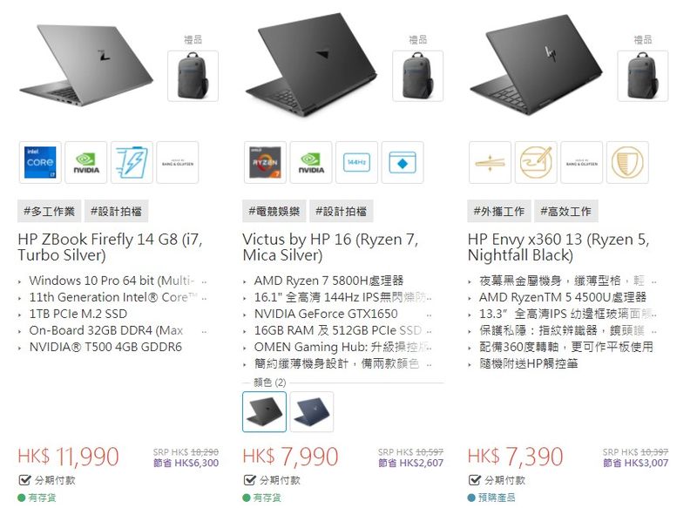This screenshot has height=508, width=697.
Task: Expand truncated OMEN Gaming Hub spec line
Action: (429, 348)
